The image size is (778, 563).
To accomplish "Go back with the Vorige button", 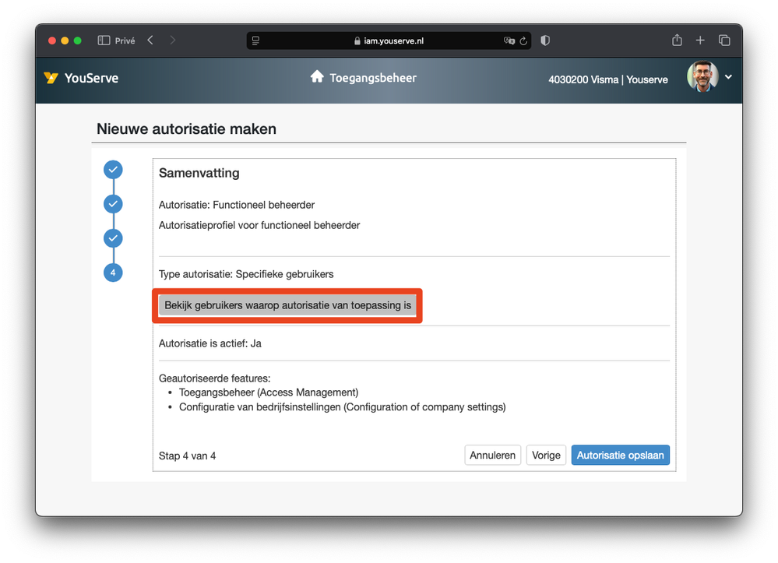I will pyautogui.click(x=546, y=455).
